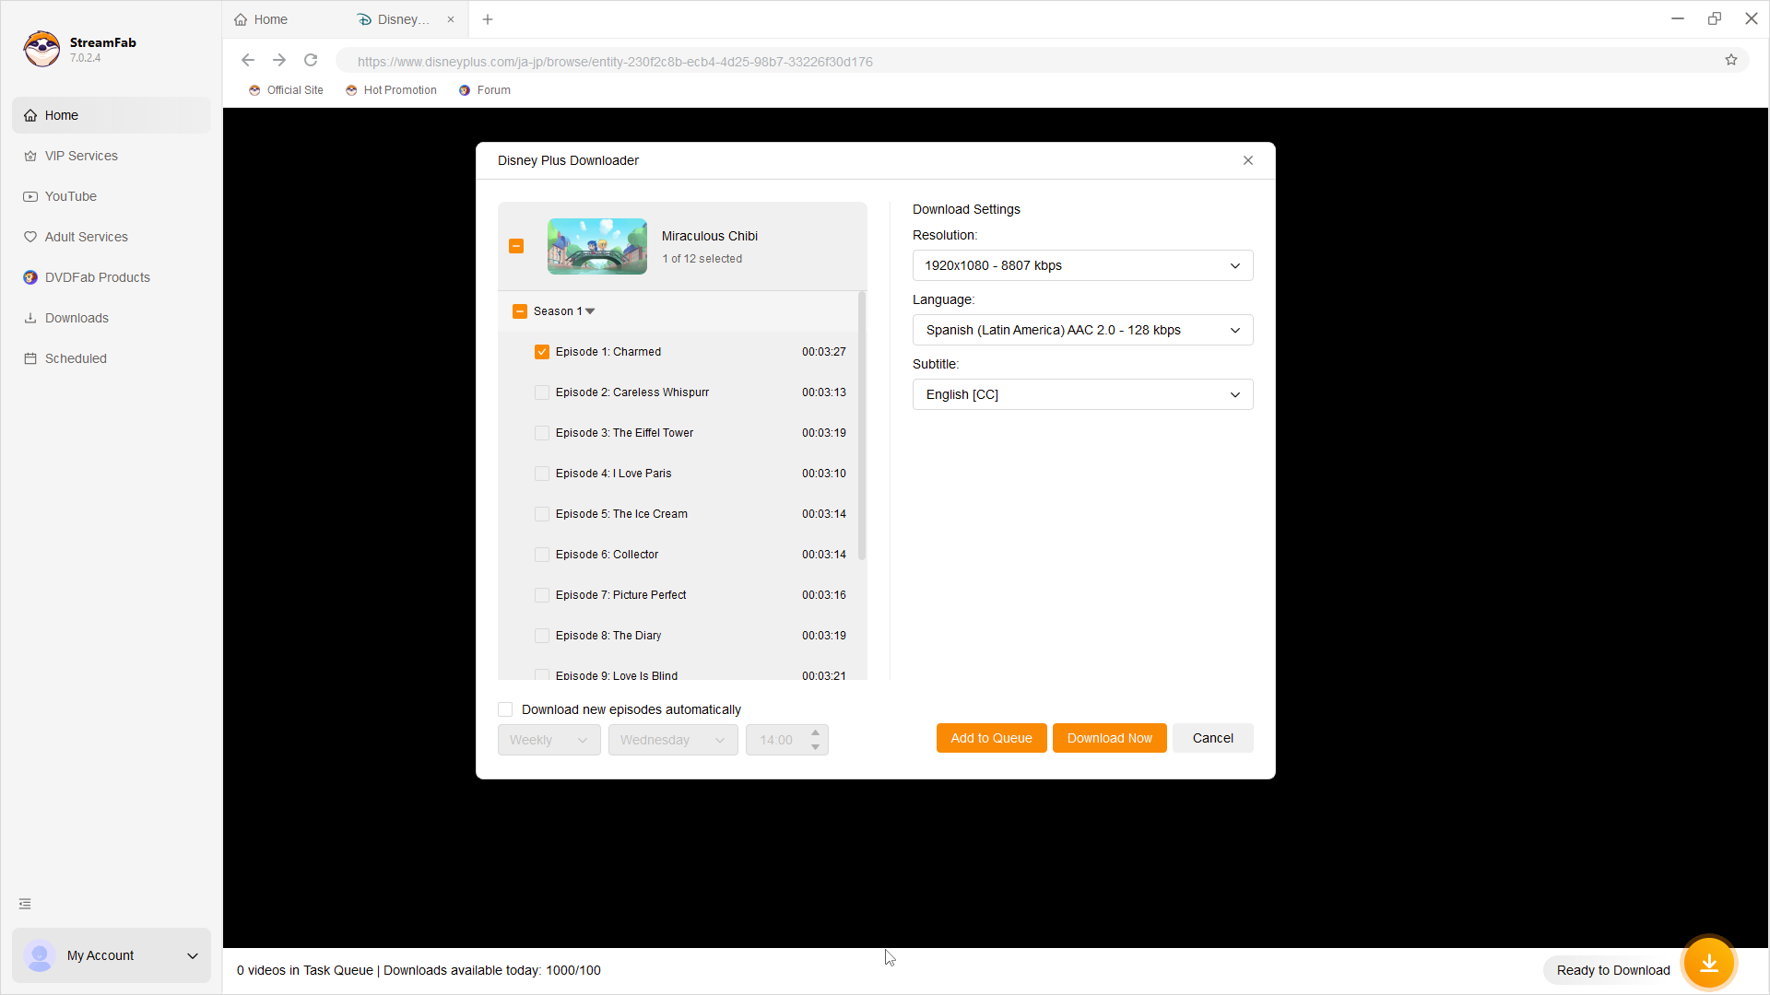Open Adult Services in sidebar
Screen dimensions: 1770x995
(x=112, y=237)
